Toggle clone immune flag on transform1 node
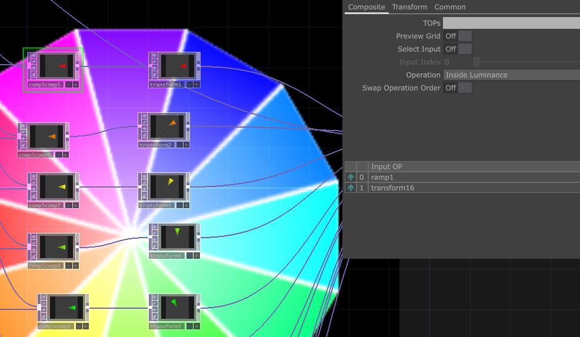Viewport: 580px width, 337px height. coord(155,62)
